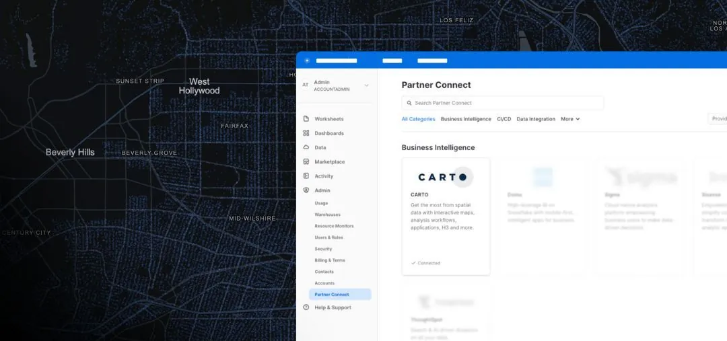The height and width of the screenshot is (341, 727).
Task: Click the Marketplace store icon
Action: (306, 162)
